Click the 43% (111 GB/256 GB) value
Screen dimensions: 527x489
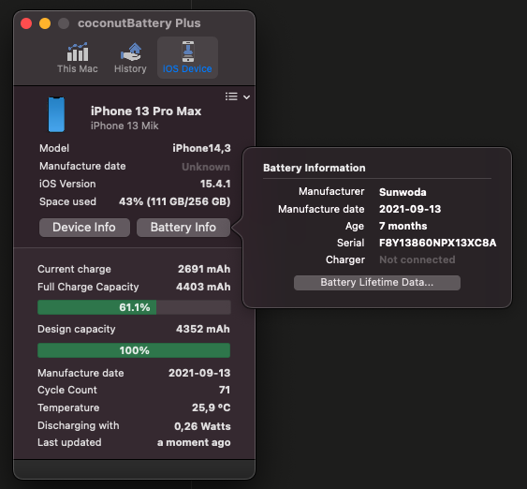pos(174,201)
